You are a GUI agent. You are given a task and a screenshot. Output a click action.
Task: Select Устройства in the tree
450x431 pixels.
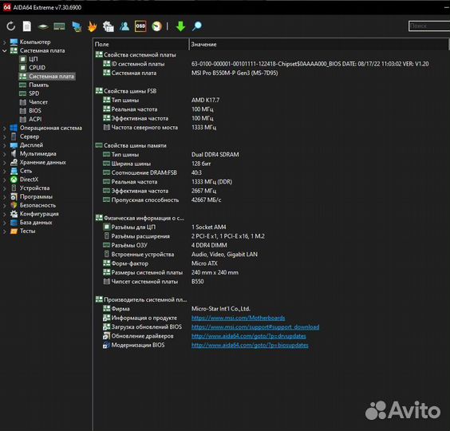(x=34, y=188)
